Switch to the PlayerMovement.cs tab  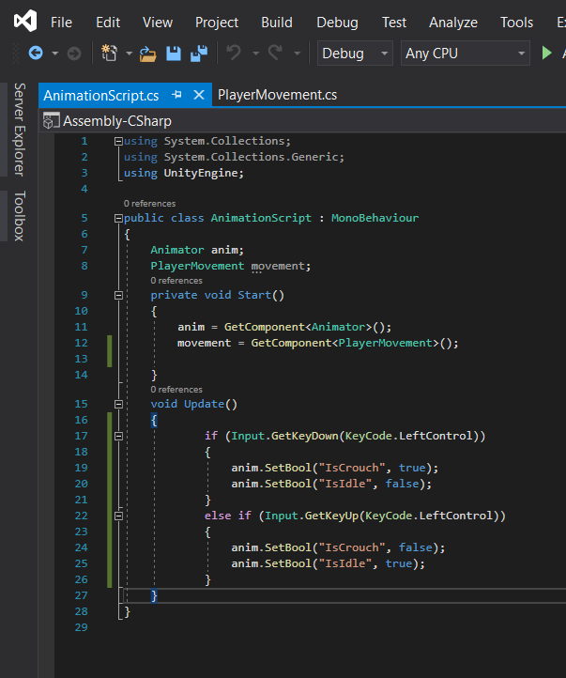[x=278, y=95]
